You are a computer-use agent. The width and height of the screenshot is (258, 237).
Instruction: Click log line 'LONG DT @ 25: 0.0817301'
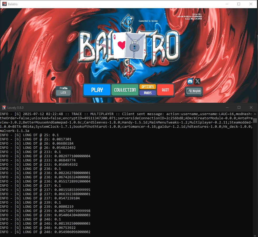pyautogui.click(x=36, y=139)
